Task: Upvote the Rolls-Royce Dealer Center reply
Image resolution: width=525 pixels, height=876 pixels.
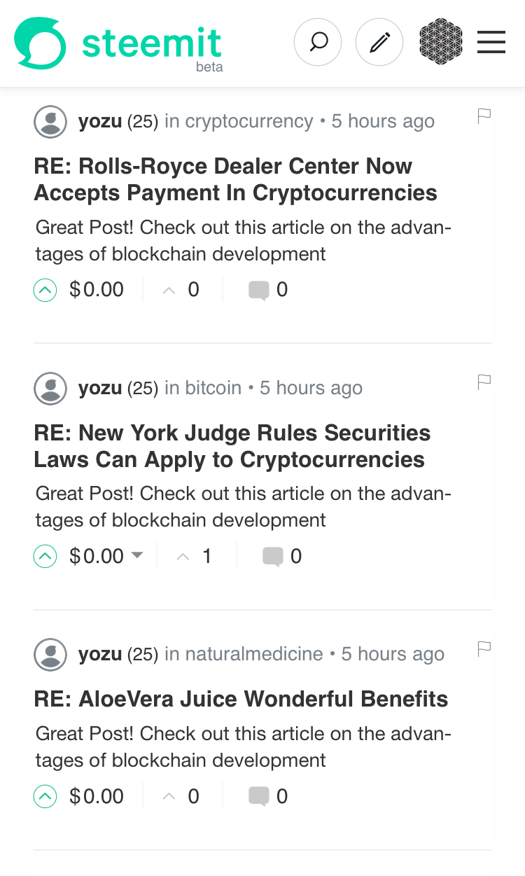Action: 45,290
